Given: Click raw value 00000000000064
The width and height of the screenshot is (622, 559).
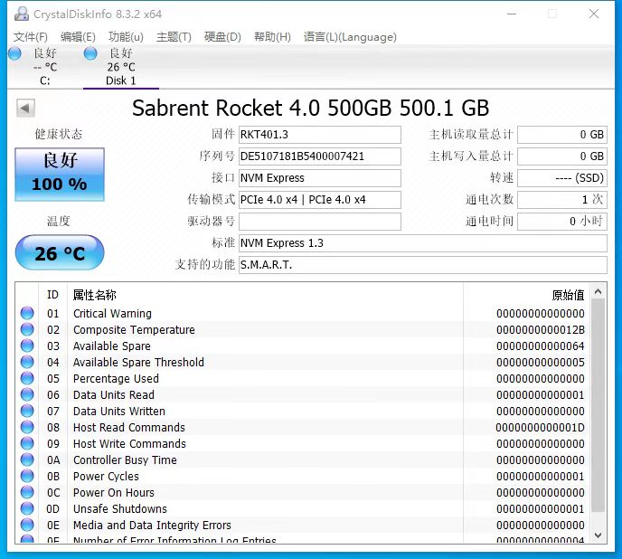Looking at the screenshot, I should [541, 346].
